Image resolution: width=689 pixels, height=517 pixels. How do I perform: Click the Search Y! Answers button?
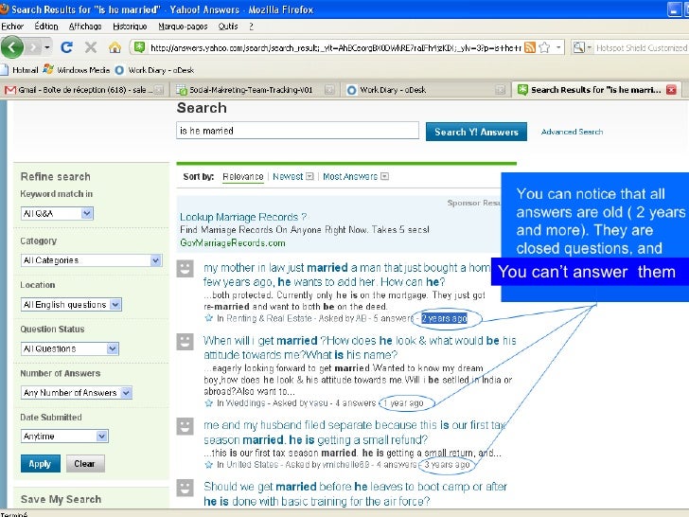[476, 132]
